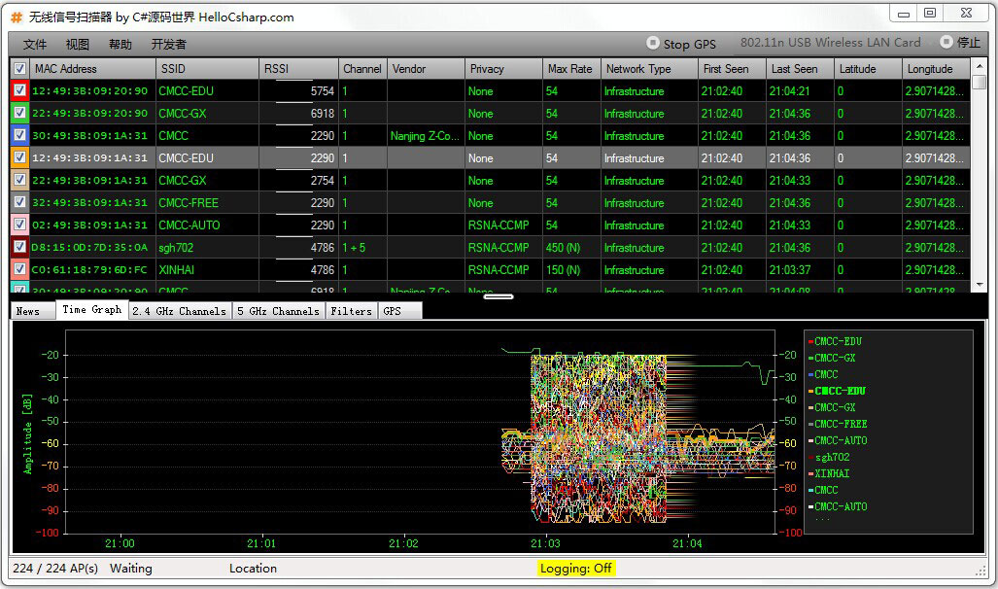Click the First Seen column header
The image size is (998, 589).
[x=732, y=69]
